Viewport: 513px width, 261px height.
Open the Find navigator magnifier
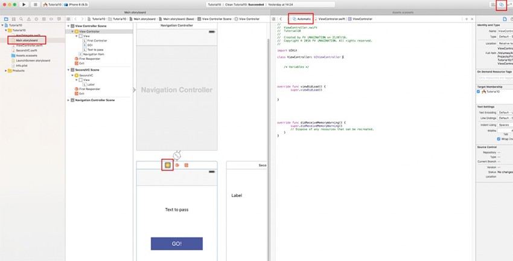(x=21, y=19)
